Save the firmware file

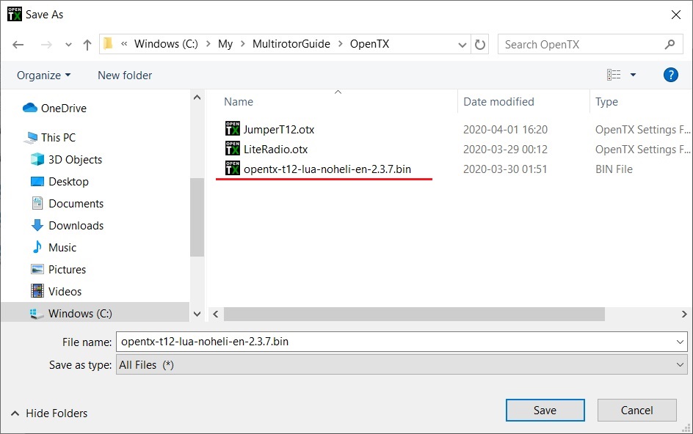click(545, 410)
